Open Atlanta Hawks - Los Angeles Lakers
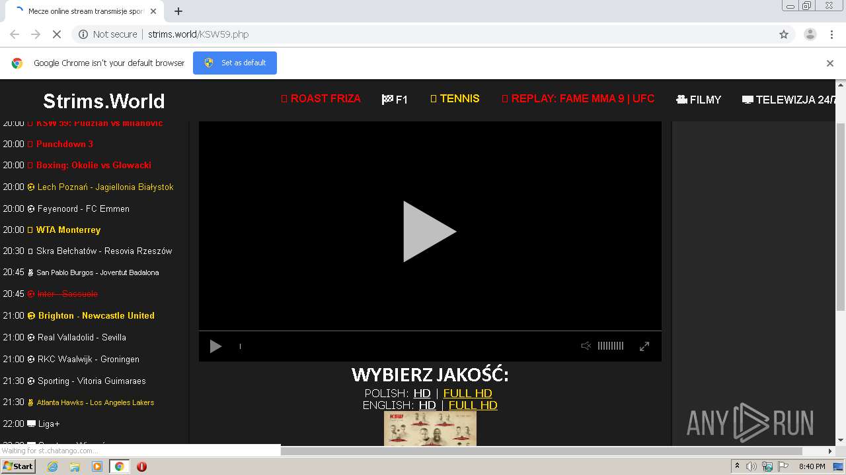846x475 pixels. (95, 402)
